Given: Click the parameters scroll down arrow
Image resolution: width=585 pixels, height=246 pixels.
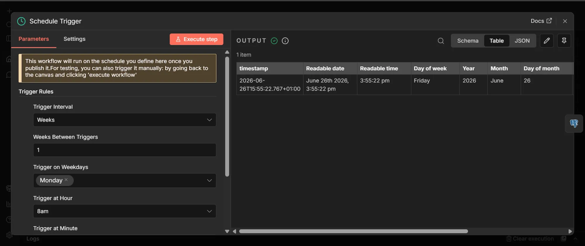Looking at the screenshot, I should (227, 231).
